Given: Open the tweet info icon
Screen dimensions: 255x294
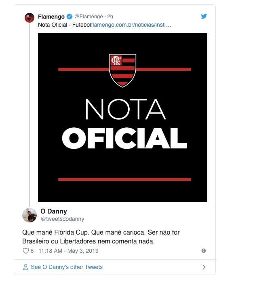Looking at the screenshot, I should 204,251.
